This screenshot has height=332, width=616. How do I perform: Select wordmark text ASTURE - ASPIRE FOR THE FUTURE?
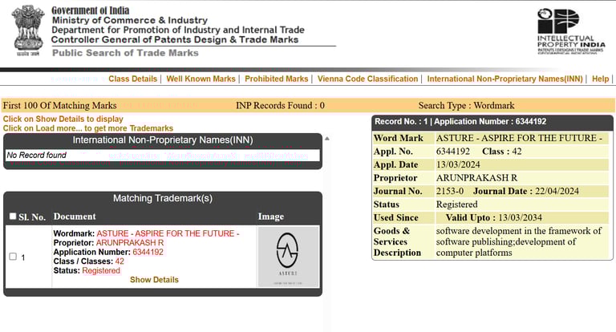click(x=168, y=234)
